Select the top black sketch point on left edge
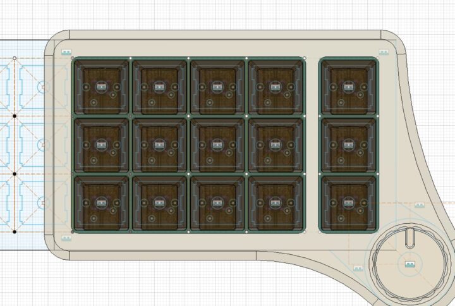 (x=14, y=117)
